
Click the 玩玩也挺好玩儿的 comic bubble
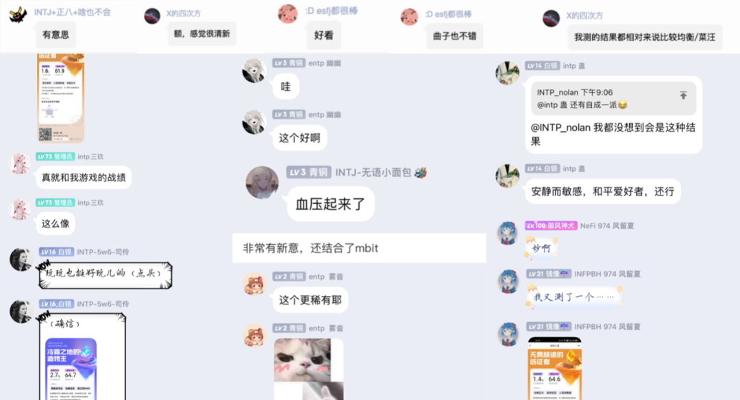pos(106,275)
